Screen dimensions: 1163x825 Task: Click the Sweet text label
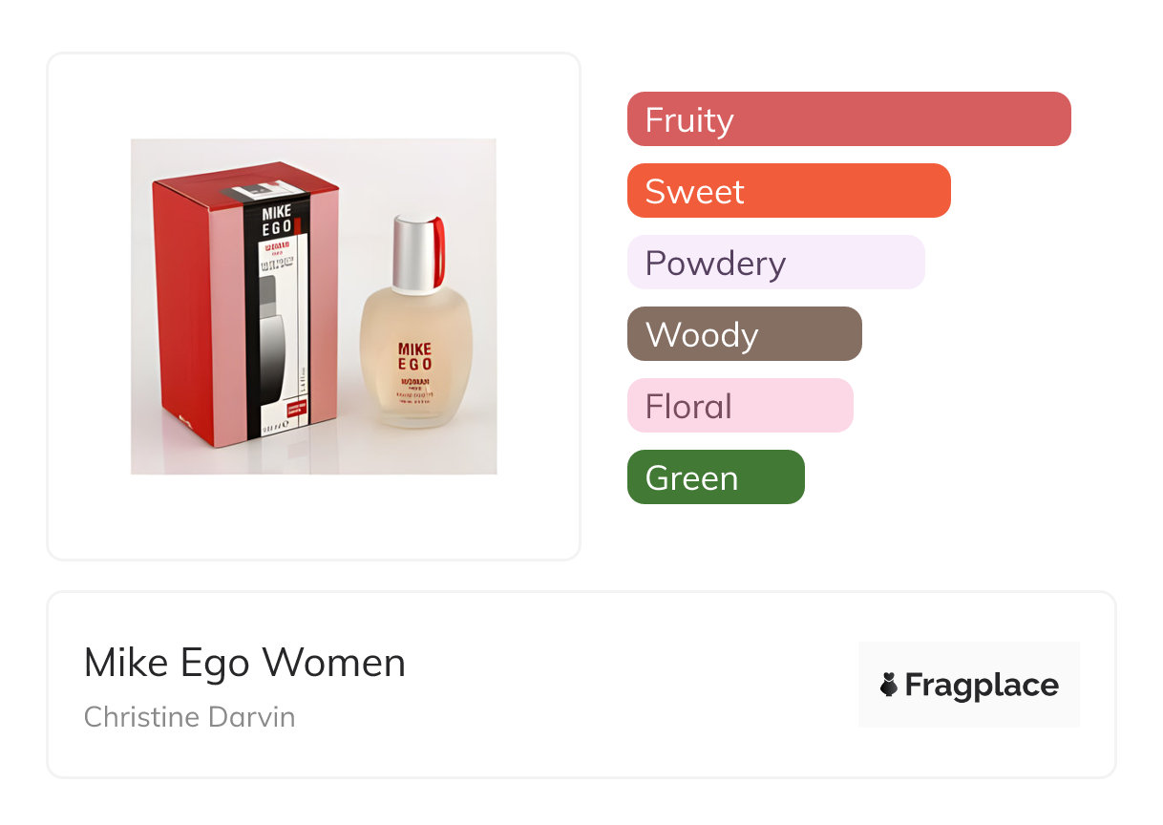694,192
